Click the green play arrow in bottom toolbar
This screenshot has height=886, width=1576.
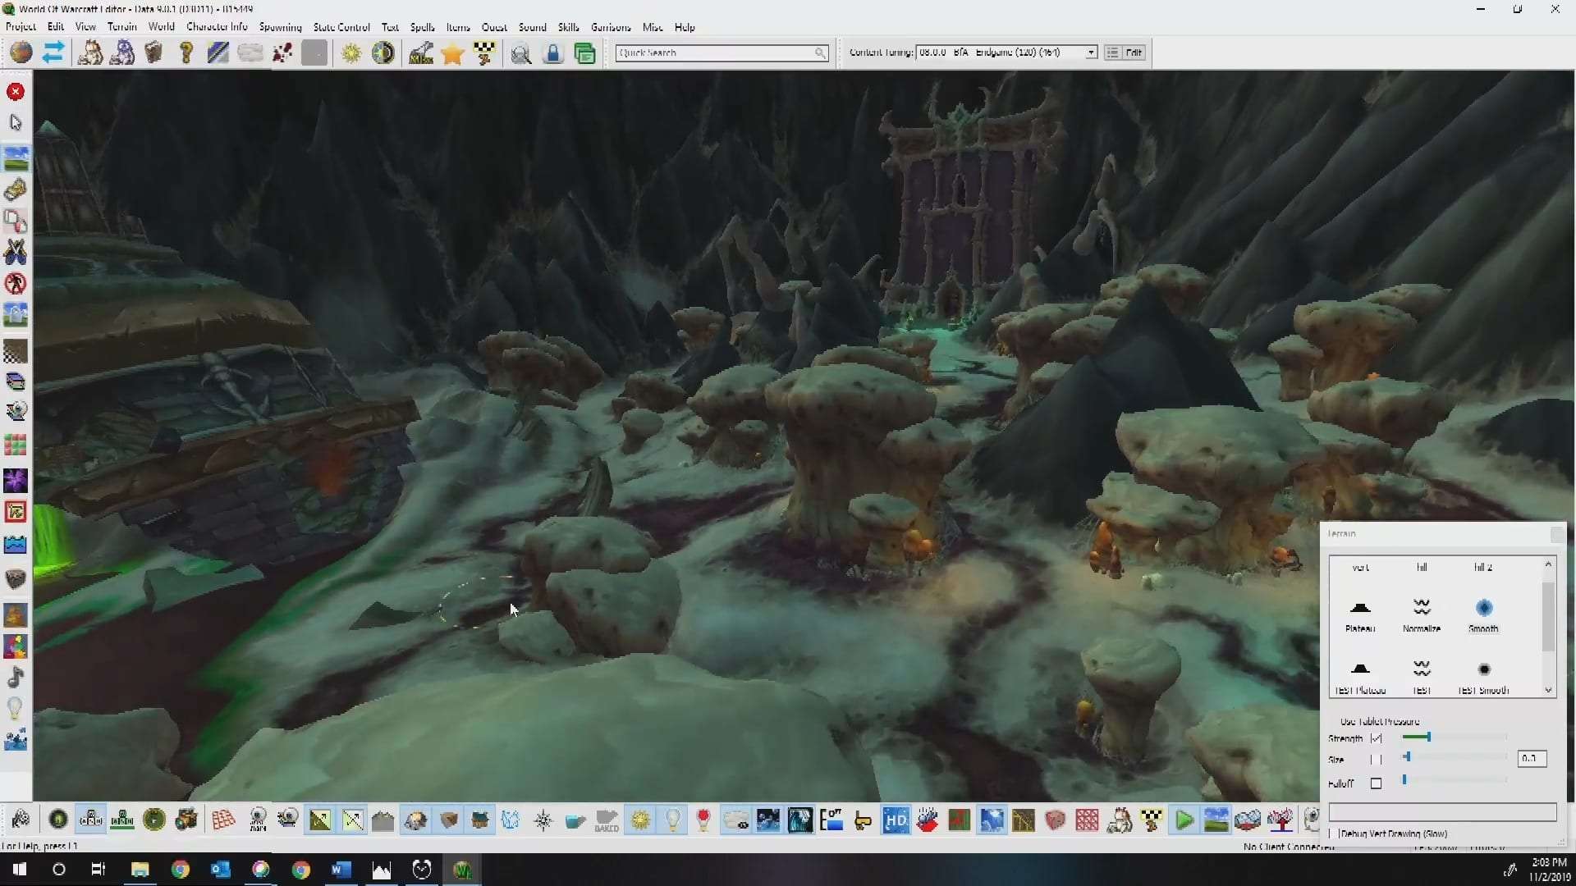pos(1184,820)
